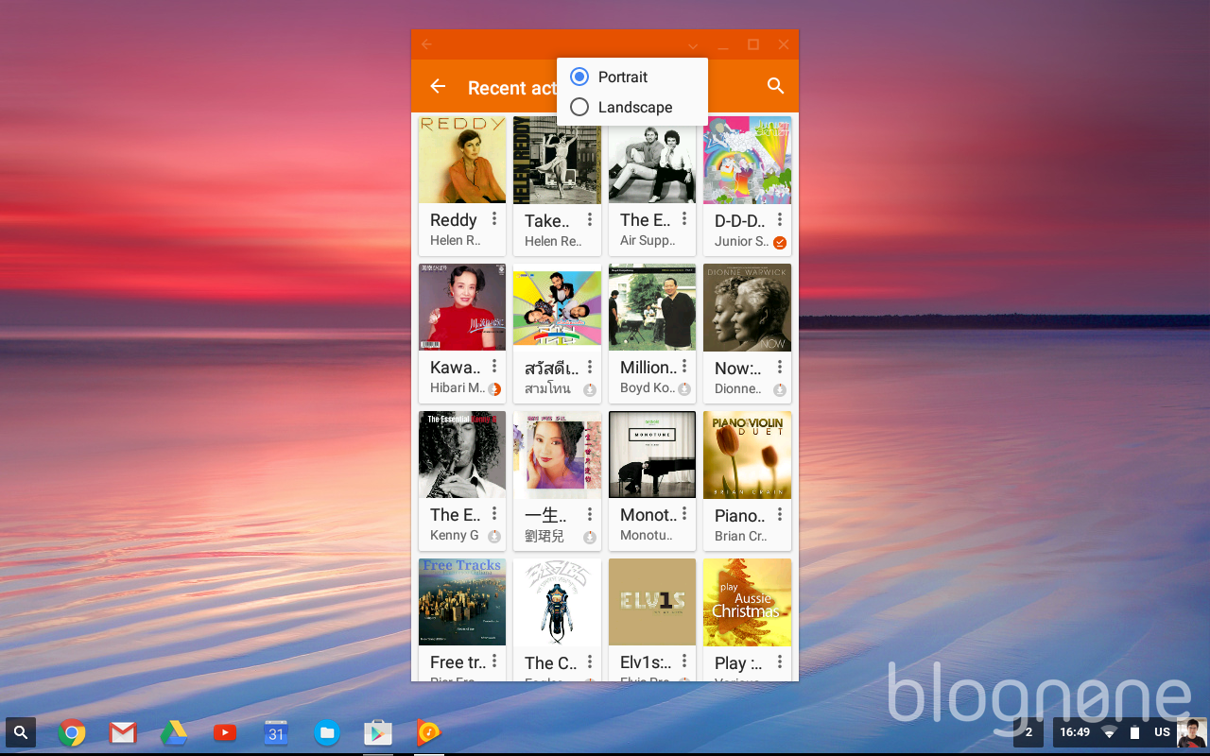Open status tray clock showing 16:49
Viewport: 1210px width, 756px height.
(x=1075, y=732)
